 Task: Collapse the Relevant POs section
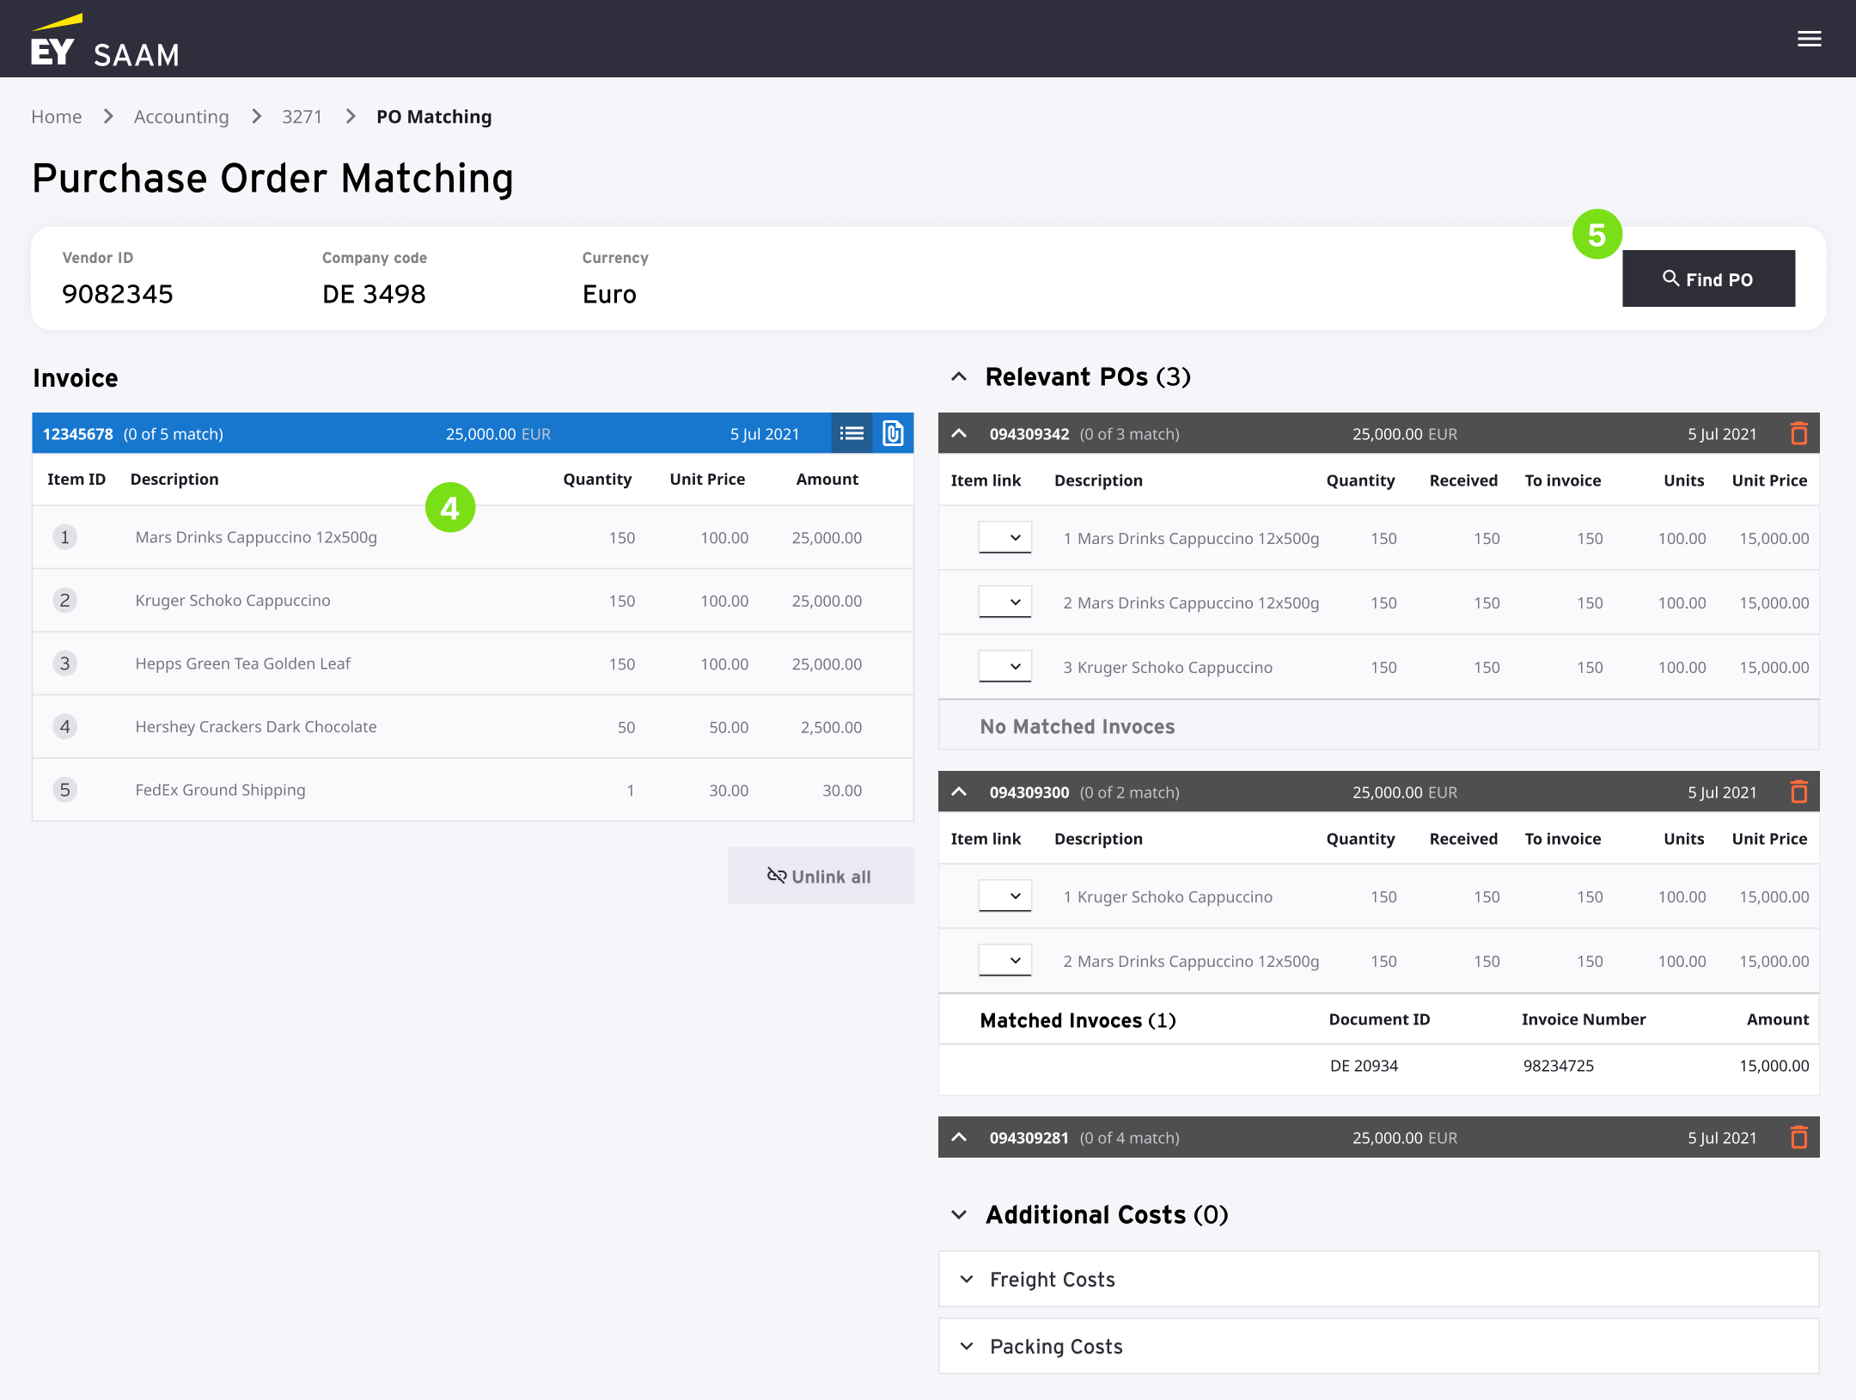point(959,377)
